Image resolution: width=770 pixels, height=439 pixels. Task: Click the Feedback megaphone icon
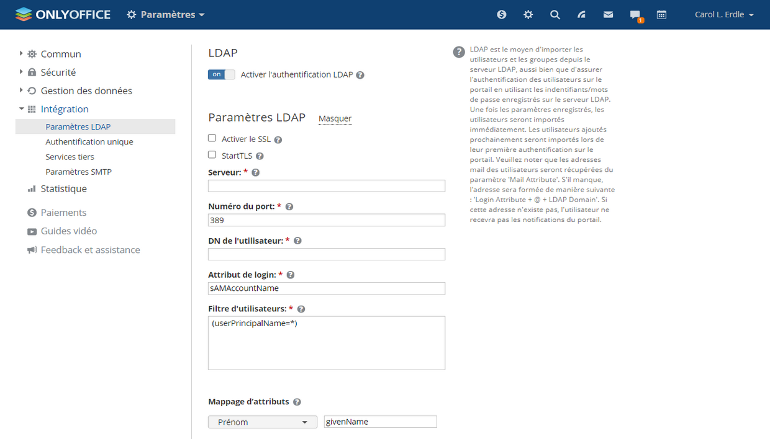(x=32, y=250)
